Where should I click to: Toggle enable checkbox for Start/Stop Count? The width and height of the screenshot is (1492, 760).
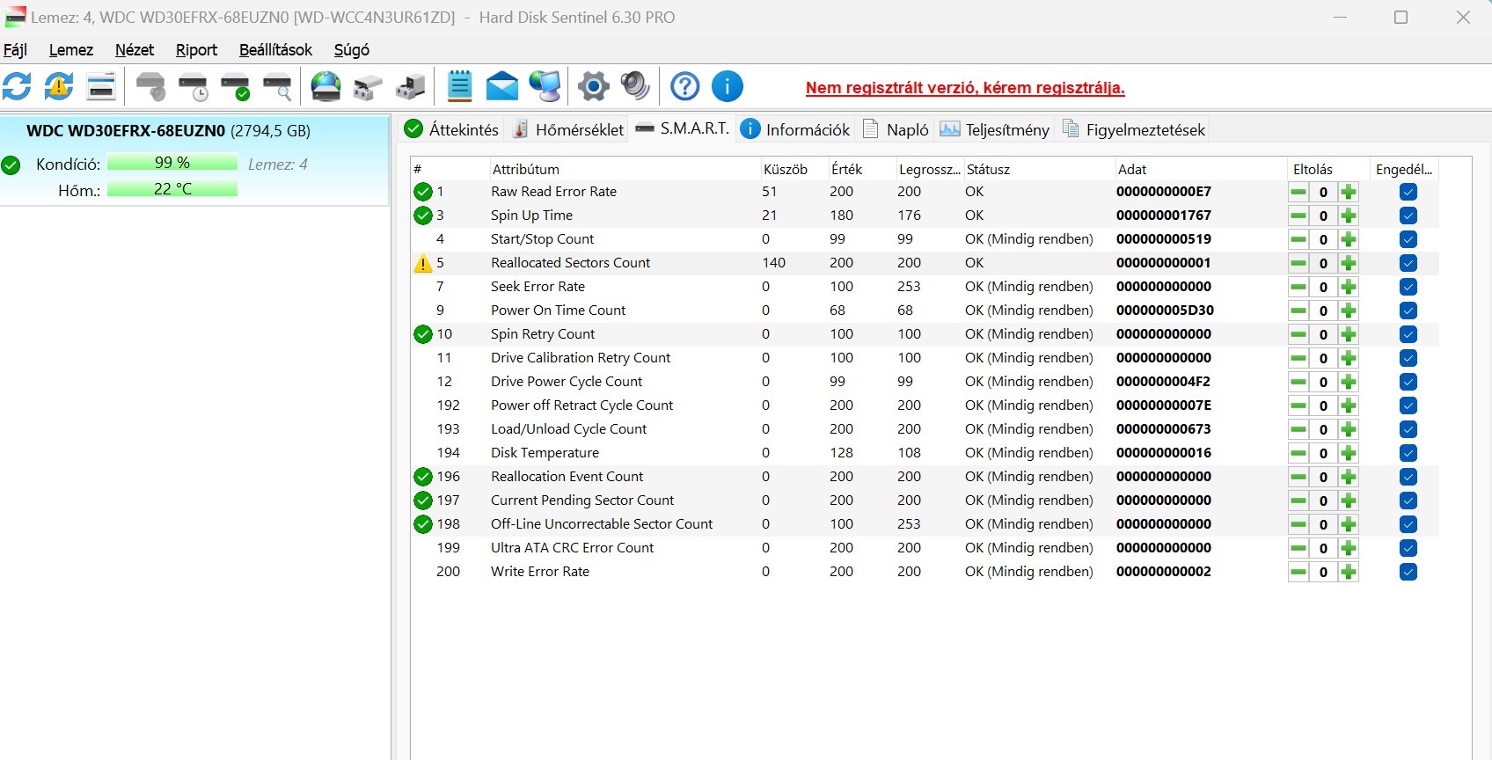1408,239
